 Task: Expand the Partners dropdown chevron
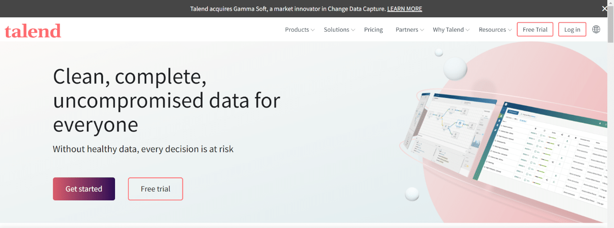pyautogui.click(x=422, y=30)
